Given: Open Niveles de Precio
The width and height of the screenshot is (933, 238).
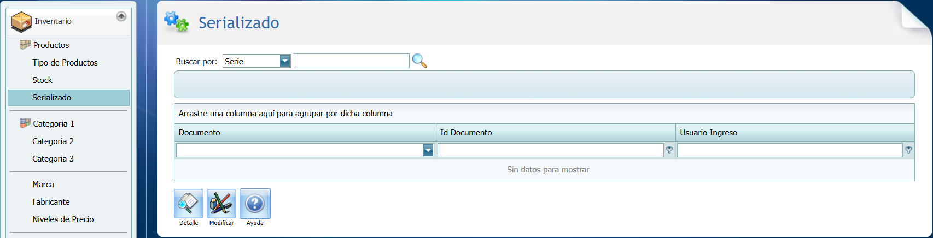Looking at the screenshot, I should [x=63, y=219].
